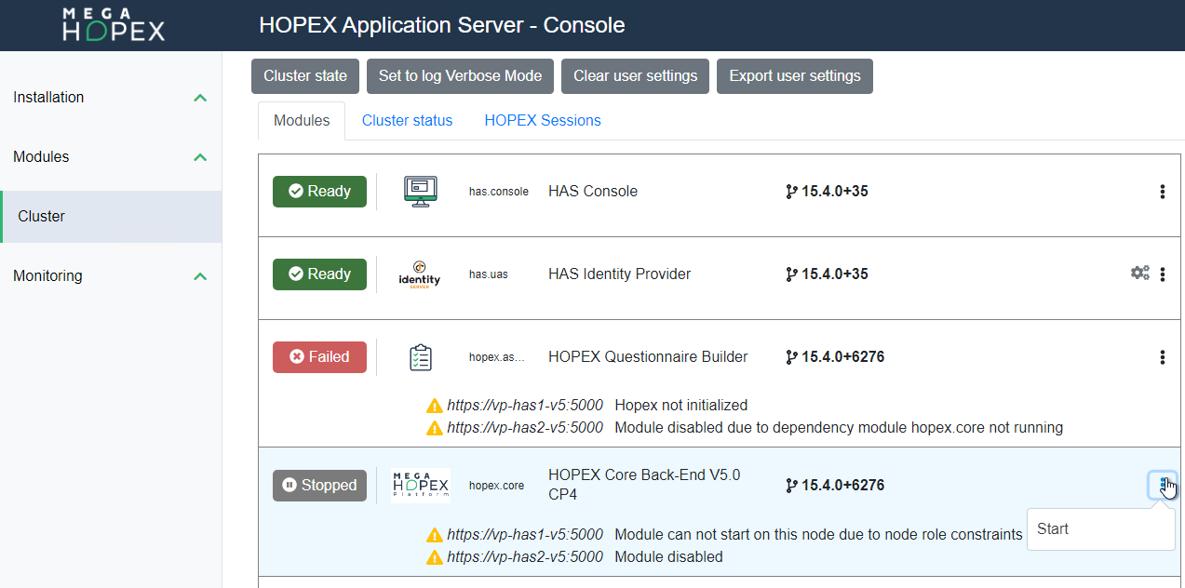
Task: Select Cluster in the left sidebar
Action: [42, 217]
